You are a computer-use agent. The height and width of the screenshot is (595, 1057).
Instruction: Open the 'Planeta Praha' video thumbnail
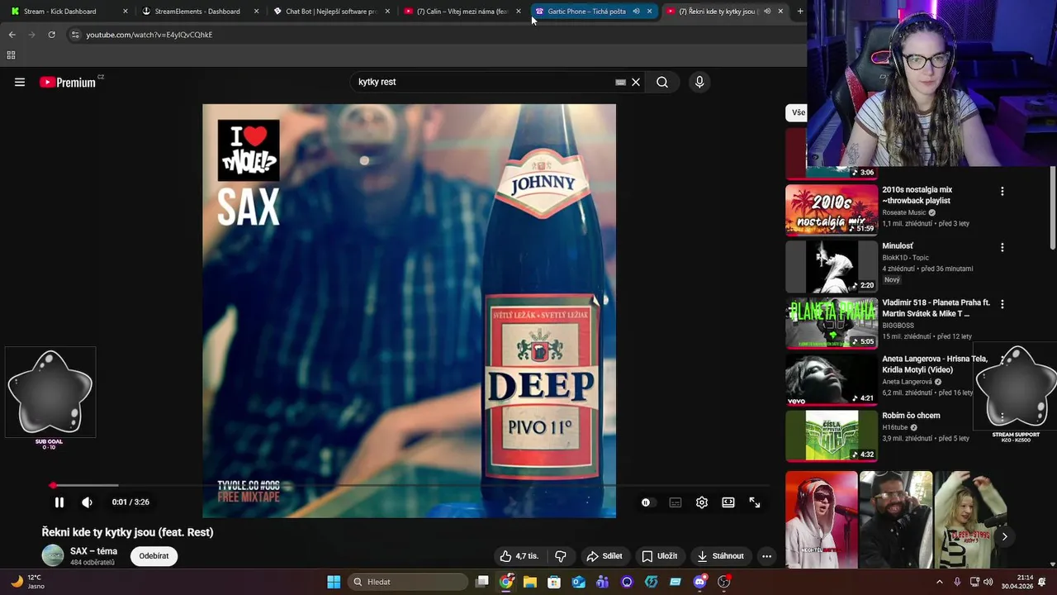click(x=832, y=323)
